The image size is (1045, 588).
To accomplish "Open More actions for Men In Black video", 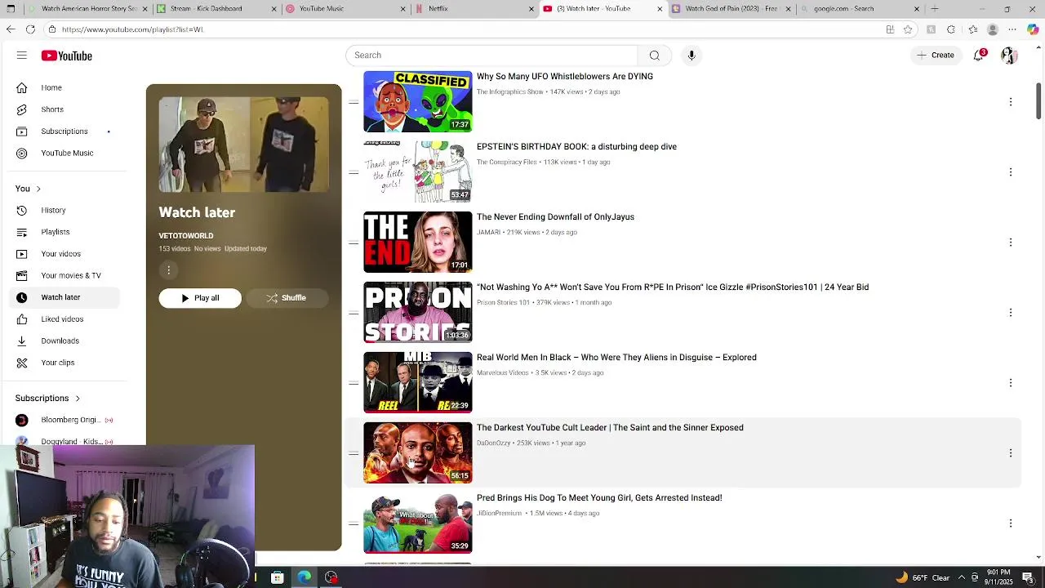I will (x=1011, y=383).
